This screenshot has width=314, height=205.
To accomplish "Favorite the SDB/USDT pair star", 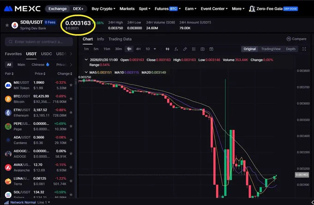I will pos(7,25).
